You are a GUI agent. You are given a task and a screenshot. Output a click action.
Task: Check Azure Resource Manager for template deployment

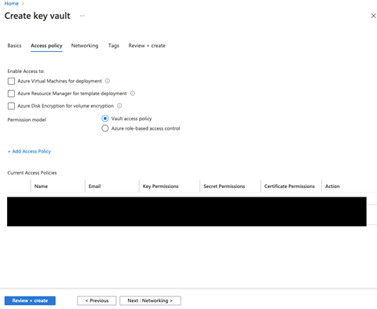[x=11, y=94]
